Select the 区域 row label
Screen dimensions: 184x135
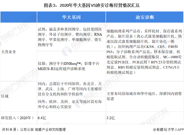[x=5, y=96]
